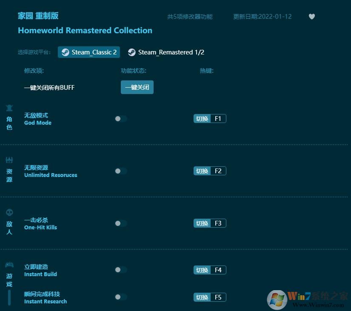Image resolution: width=351 pixels, height=311 pixels.
Task: Click 切换 button for F1 hotkey
Action: click(x=202, y=119)
